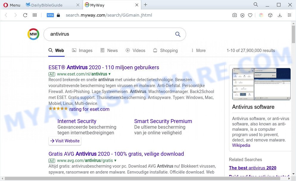The width and height of the screenshot is (296, 181).
Task: Open the Internet Security sitelink
Action: tap(77, 121)
